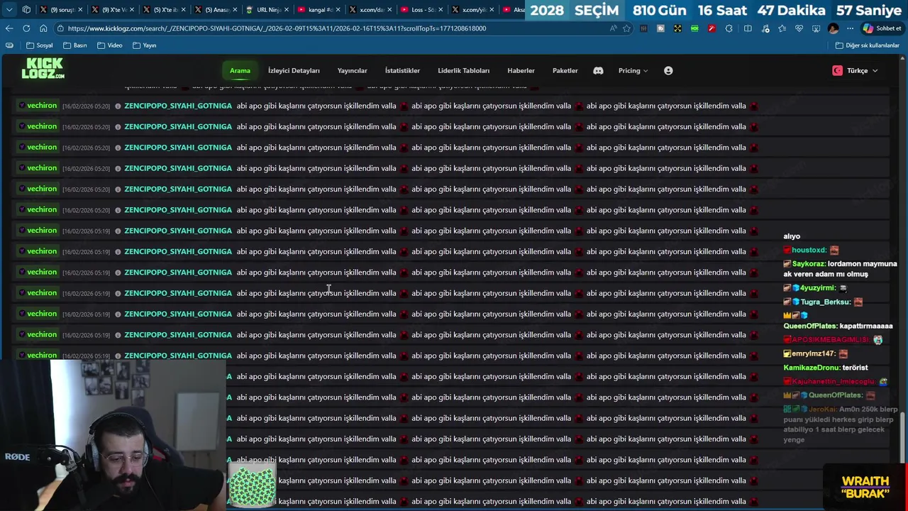Open the Video bookmarks folder
Screen dimensions: 908x511
tap(110, 45)
